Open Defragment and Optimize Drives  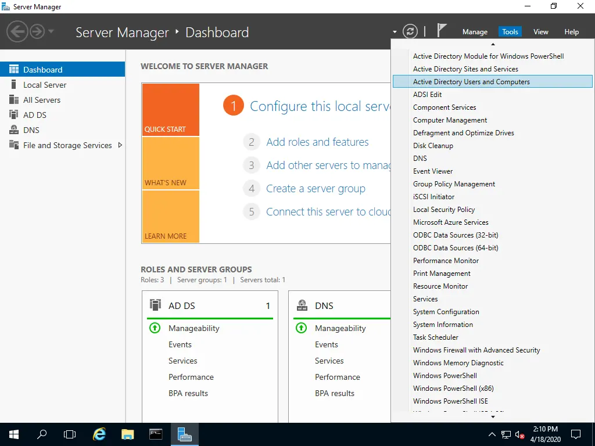coord(493,133)
